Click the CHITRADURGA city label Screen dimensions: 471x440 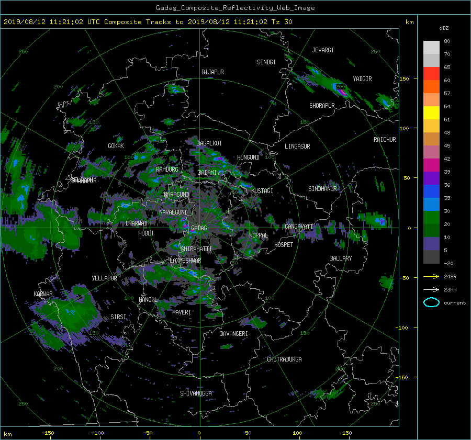tap(285, 359)
